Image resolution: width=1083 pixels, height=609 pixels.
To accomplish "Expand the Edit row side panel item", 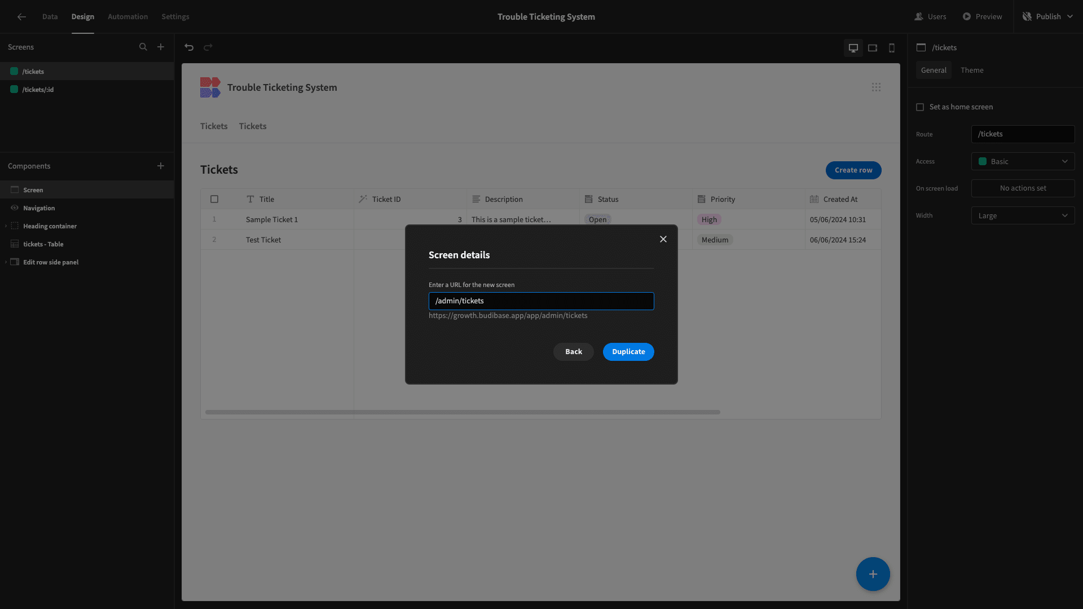I will coord(6,262).
